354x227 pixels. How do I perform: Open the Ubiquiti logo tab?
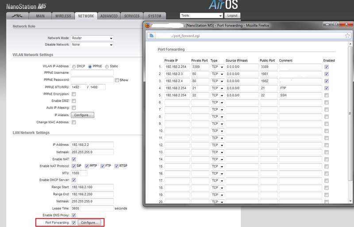(x=17, y=16)
